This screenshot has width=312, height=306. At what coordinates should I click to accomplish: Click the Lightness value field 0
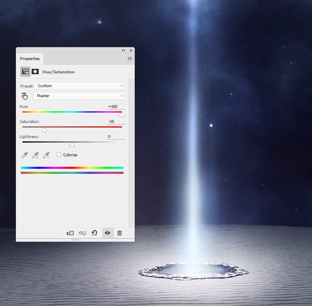click(x=116, y=137)
